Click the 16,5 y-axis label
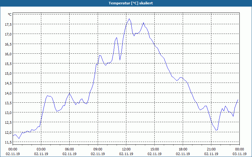Viewport: 252px width, 157px height. pyautogui.click(x=8, y=44)
